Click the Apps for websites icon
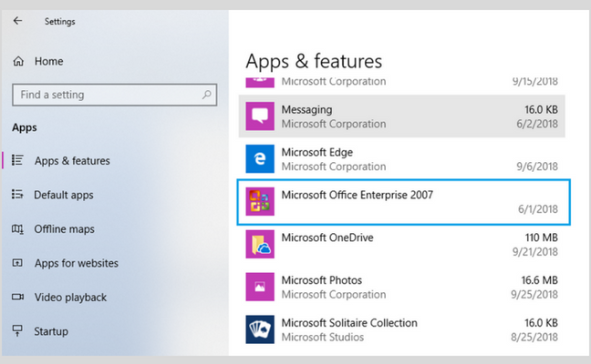The width and height of the screenshot is (591, 364). pos(17,263)
